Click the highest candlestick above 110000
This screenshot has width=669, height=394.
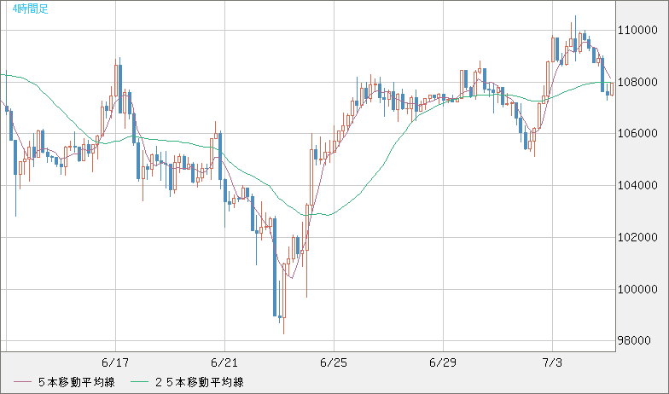pyautogui.click(x=575, y=39)
